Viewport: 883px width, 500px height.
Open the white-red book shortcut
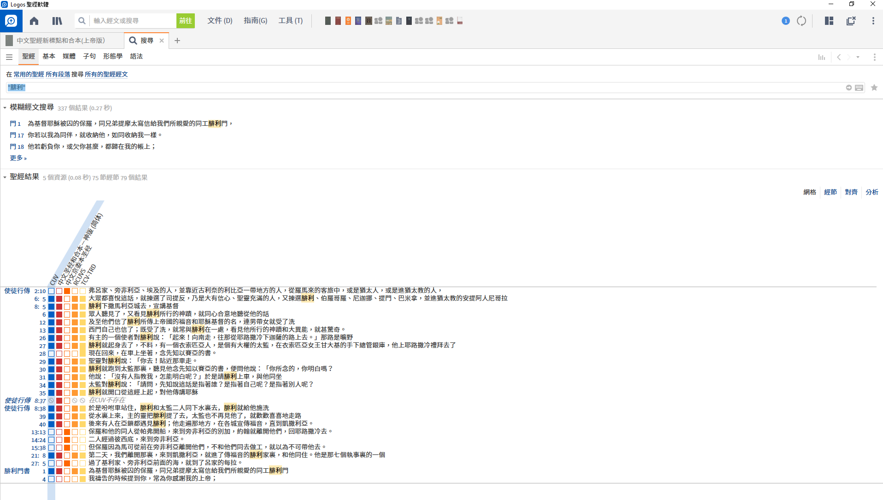(x=460, y=21)
